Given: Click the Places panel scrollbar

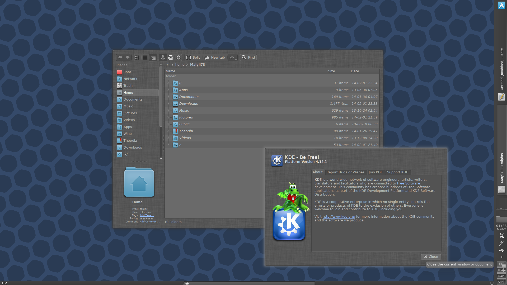Looking at the screenshot, I should point(161,97).
